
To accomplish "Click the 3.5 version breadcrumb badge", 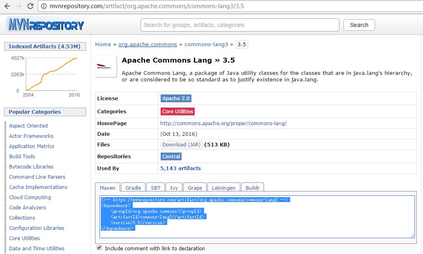I will [242, 45].
